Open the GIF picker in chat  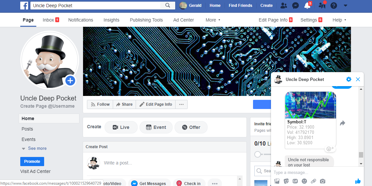coord(295,181)
